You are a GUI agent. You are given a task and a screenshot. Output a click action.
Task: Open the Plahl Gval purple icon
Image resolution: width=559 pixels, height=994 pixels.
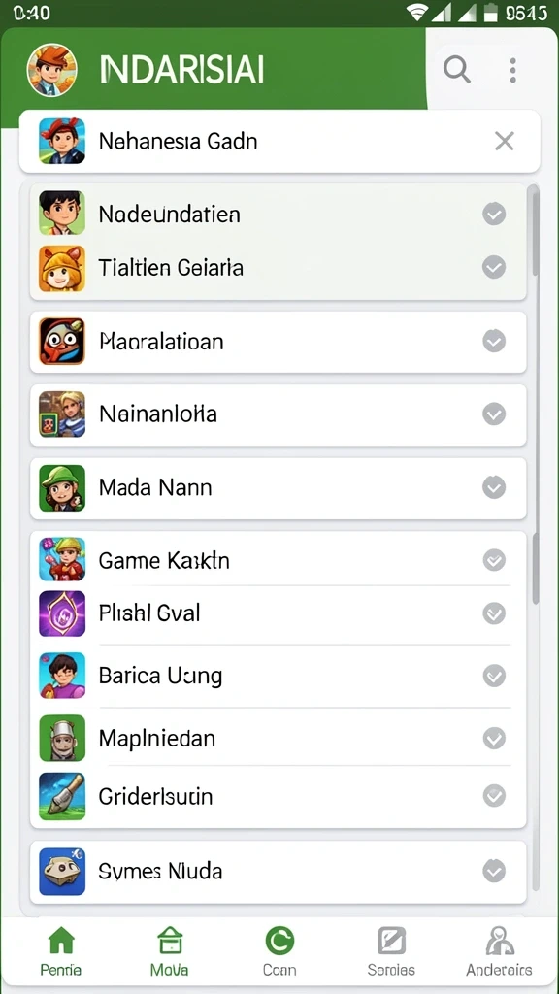(x=62, y=613)
